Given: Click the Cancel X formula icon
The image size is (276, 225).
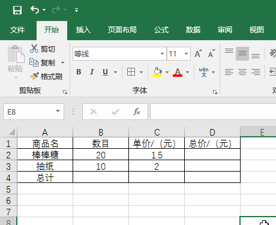Looking at the screenshot, I should [x=94, y=112].
